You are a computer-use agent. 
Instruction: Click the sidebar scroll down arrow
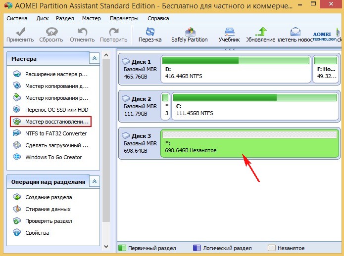coord(106,247)
